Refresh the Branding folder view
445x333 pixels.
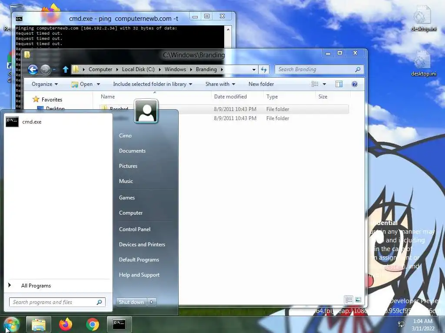pos(264,69)
